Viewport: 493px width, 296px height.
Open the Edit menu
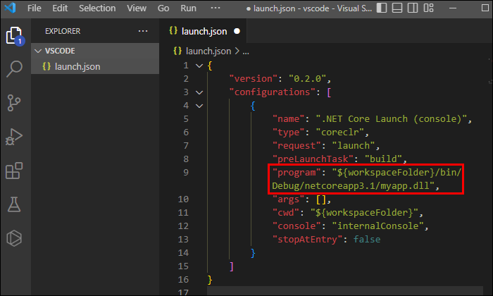[60, 8]
